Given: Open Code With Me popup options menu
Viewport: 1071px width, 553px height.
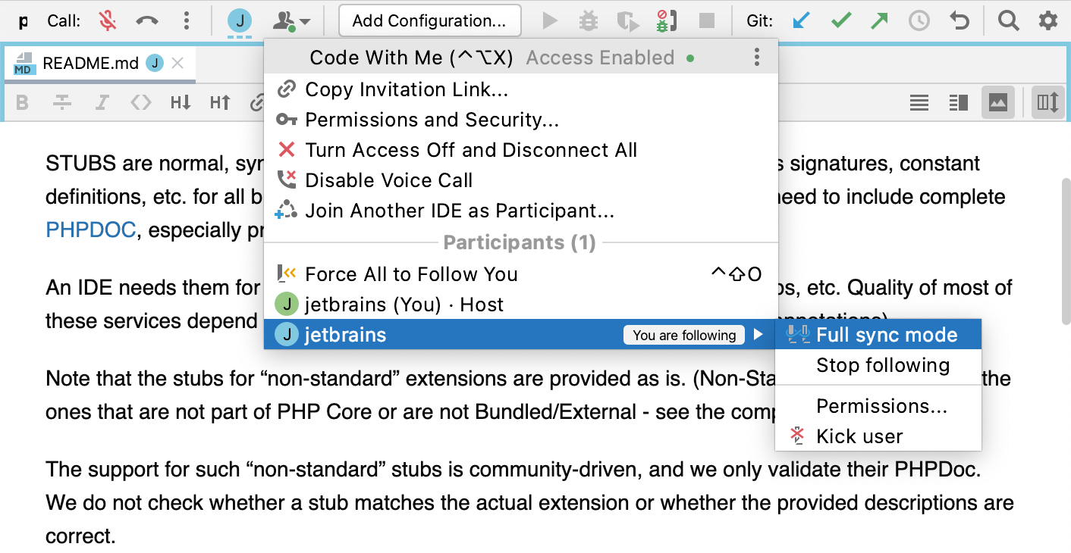Looking at the screenshot, I should 756,58.
